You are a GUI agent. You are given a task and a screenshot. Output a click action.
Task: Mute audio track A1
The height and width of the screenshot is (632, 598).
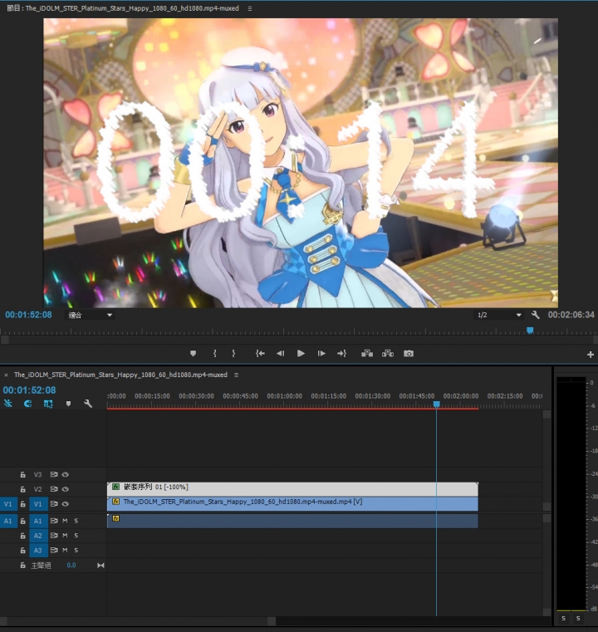(x=65, y=521)
